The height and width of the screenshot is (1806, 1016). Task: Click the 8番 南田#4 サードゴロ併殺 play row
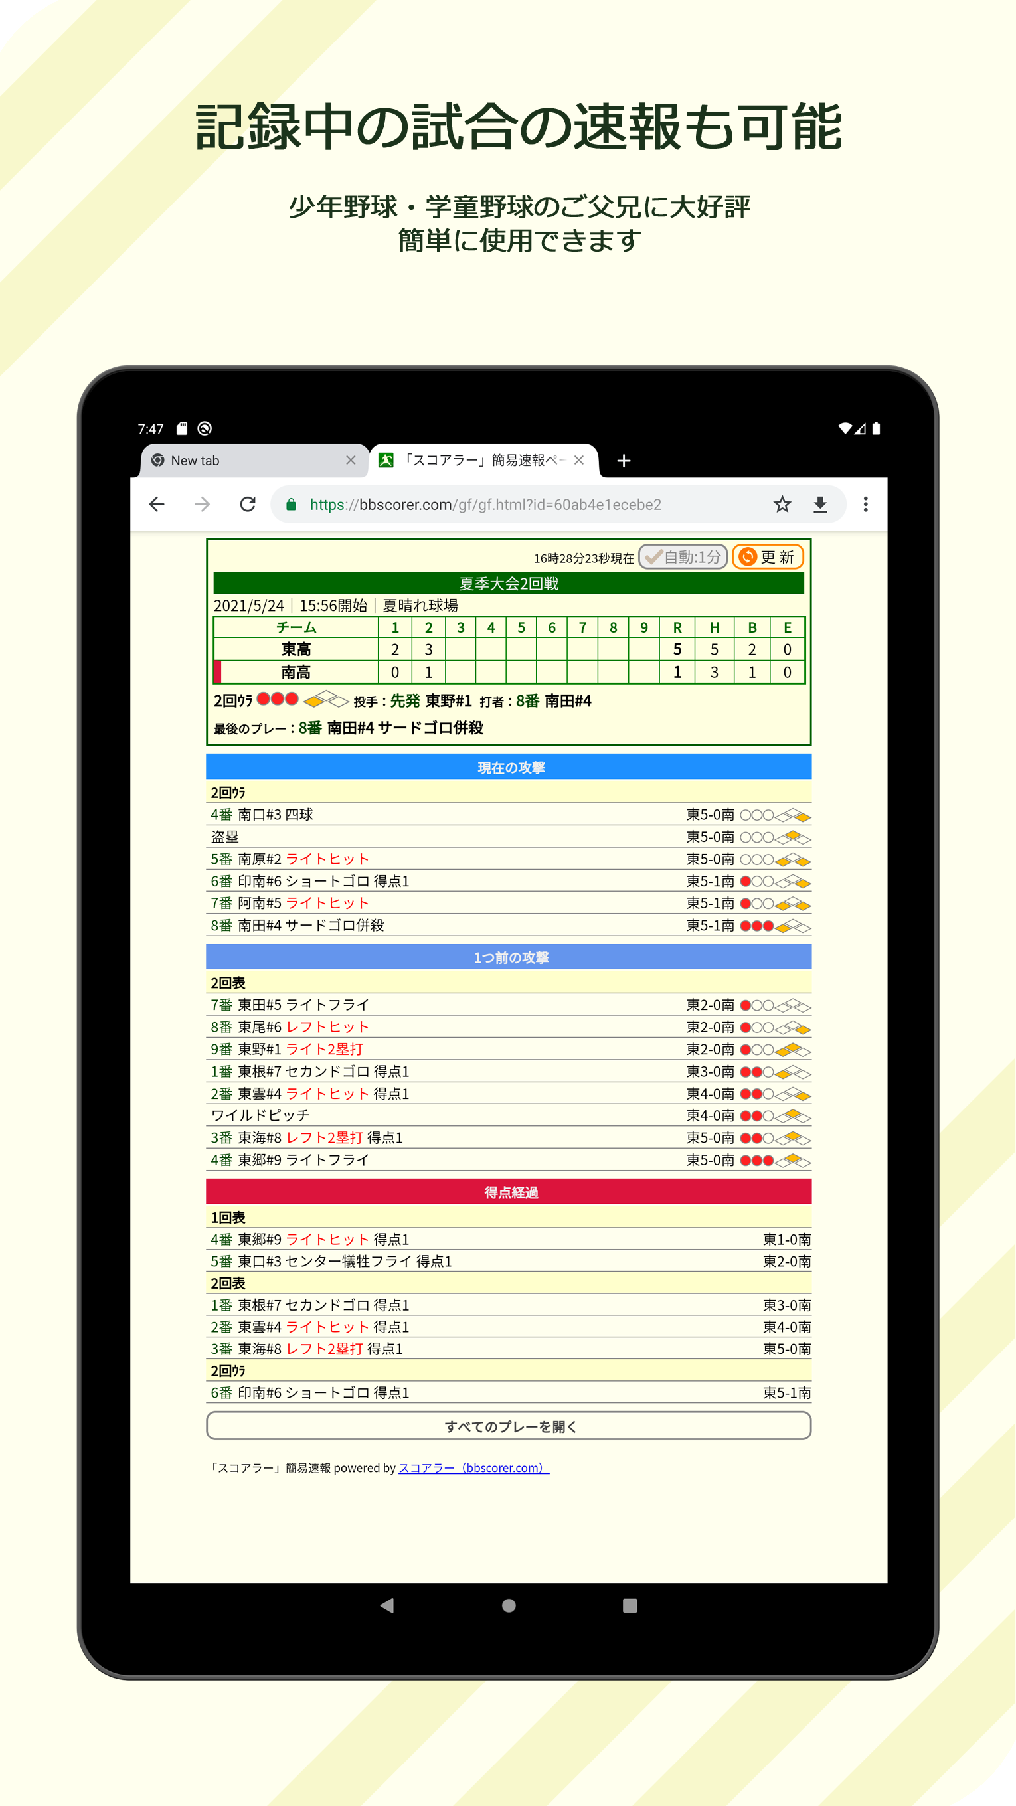pyautogui.click(x=509, y=926)
